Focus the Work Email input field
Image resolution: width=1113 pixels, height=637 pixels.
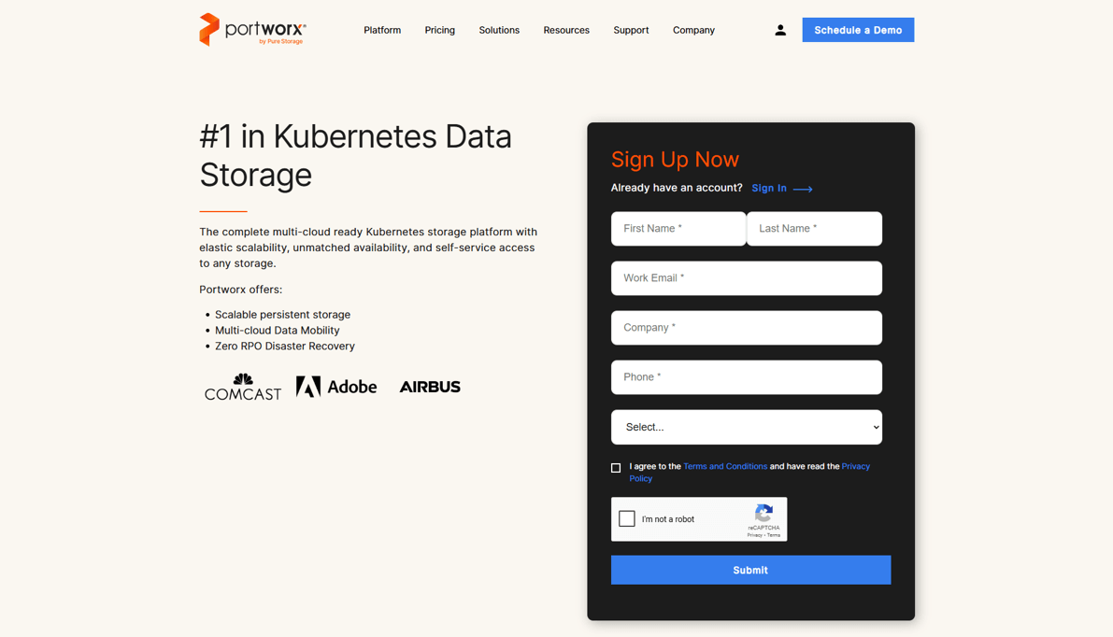(746, 278)
